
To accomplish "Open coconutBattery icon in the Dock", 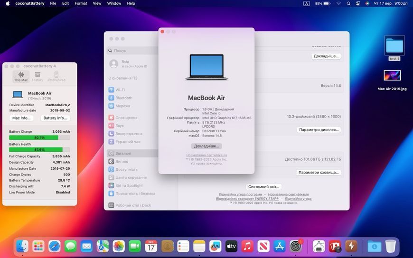I will (351, 247).
